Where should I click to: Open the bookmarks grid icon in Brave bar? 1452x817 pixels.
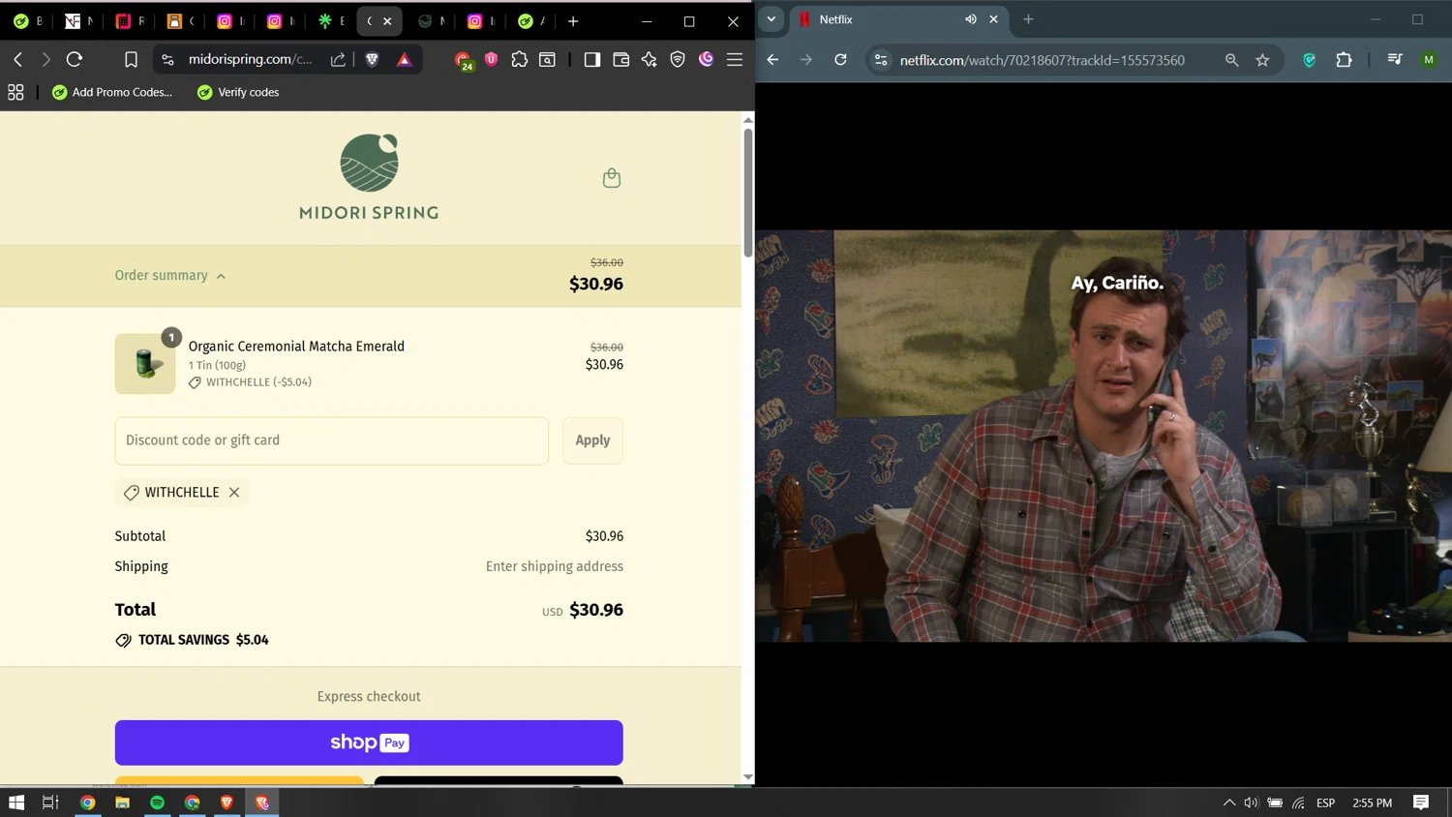(15, 93)
